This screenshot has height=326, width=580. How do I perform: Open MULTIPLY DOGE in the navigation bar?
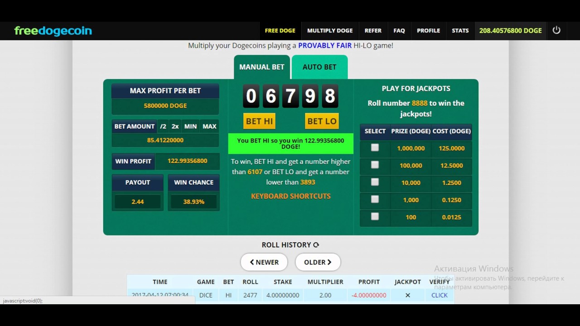click(x=330, y=31)
